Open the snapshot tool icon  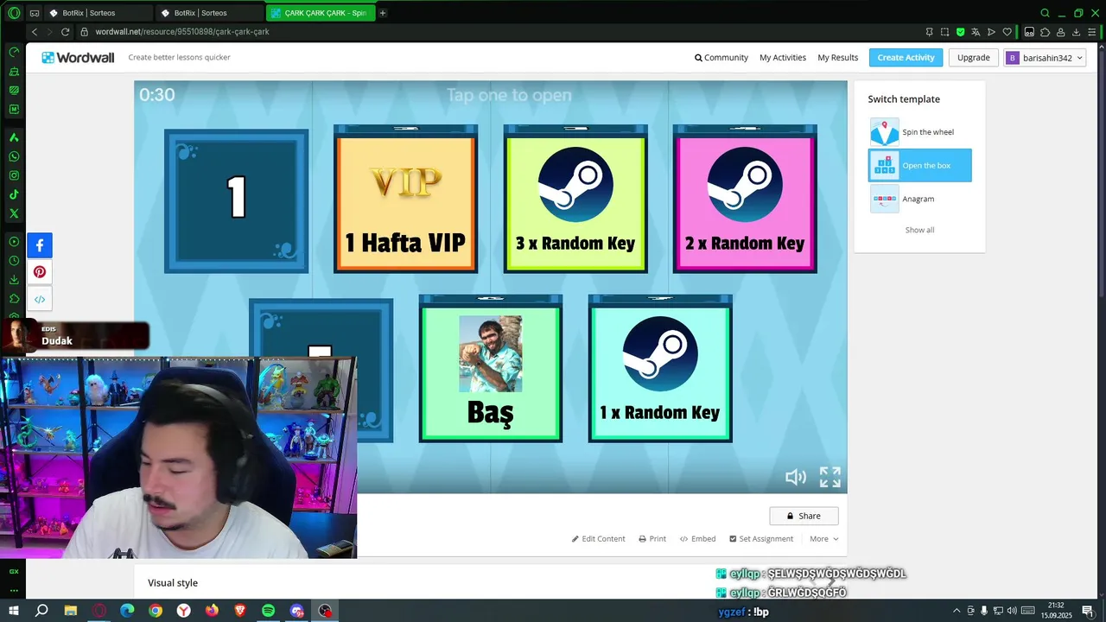944,32
